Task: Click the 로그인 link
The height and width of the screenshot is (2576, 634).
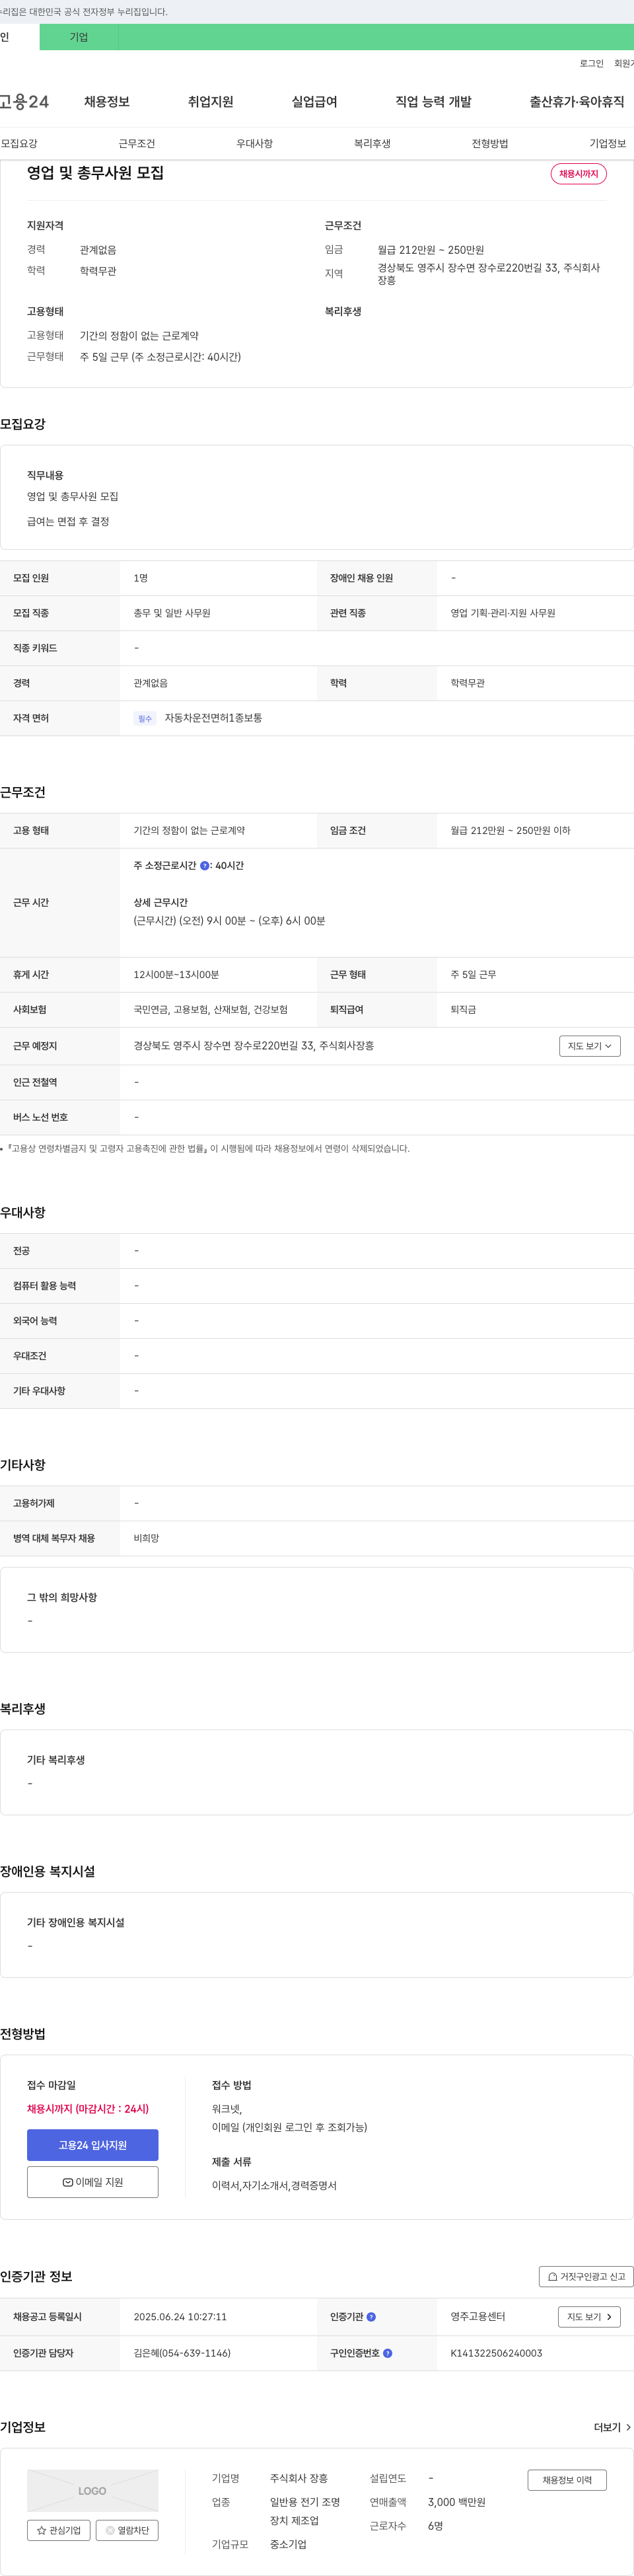Action: pos(591,63)
